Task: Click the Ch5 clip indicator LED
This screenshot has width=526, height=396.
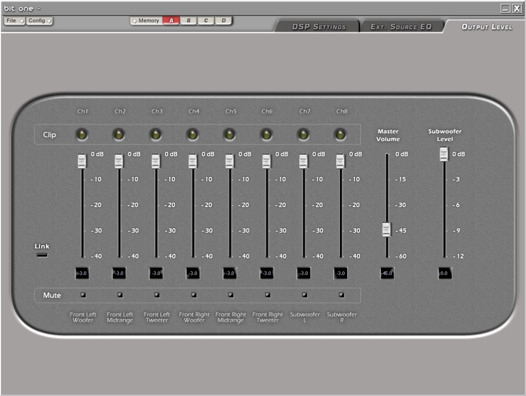Action: coord(229,135)
